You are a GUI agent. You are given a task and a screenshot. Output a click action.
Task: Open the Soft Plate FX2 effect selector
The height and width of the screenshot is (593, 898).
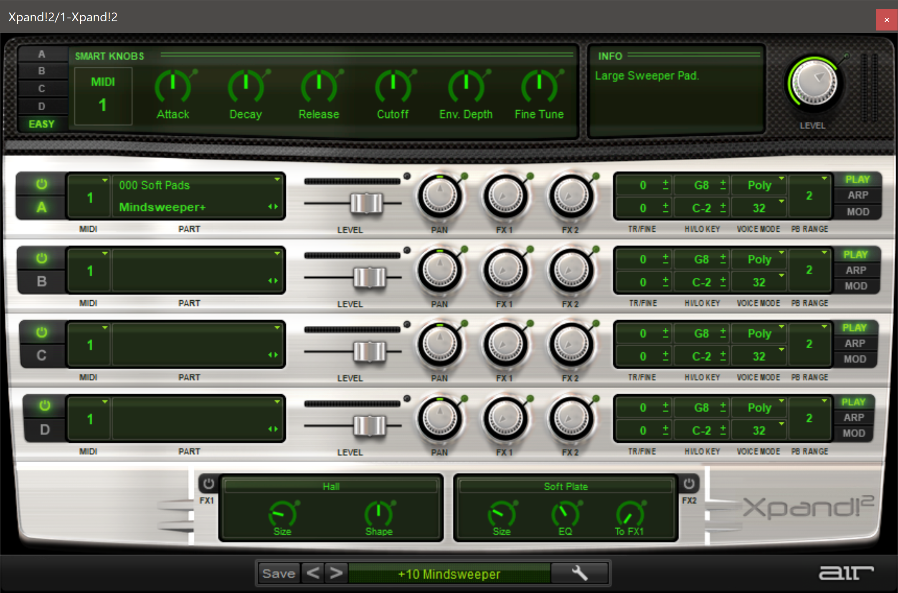pyautogui.click(x=566, y=486)
